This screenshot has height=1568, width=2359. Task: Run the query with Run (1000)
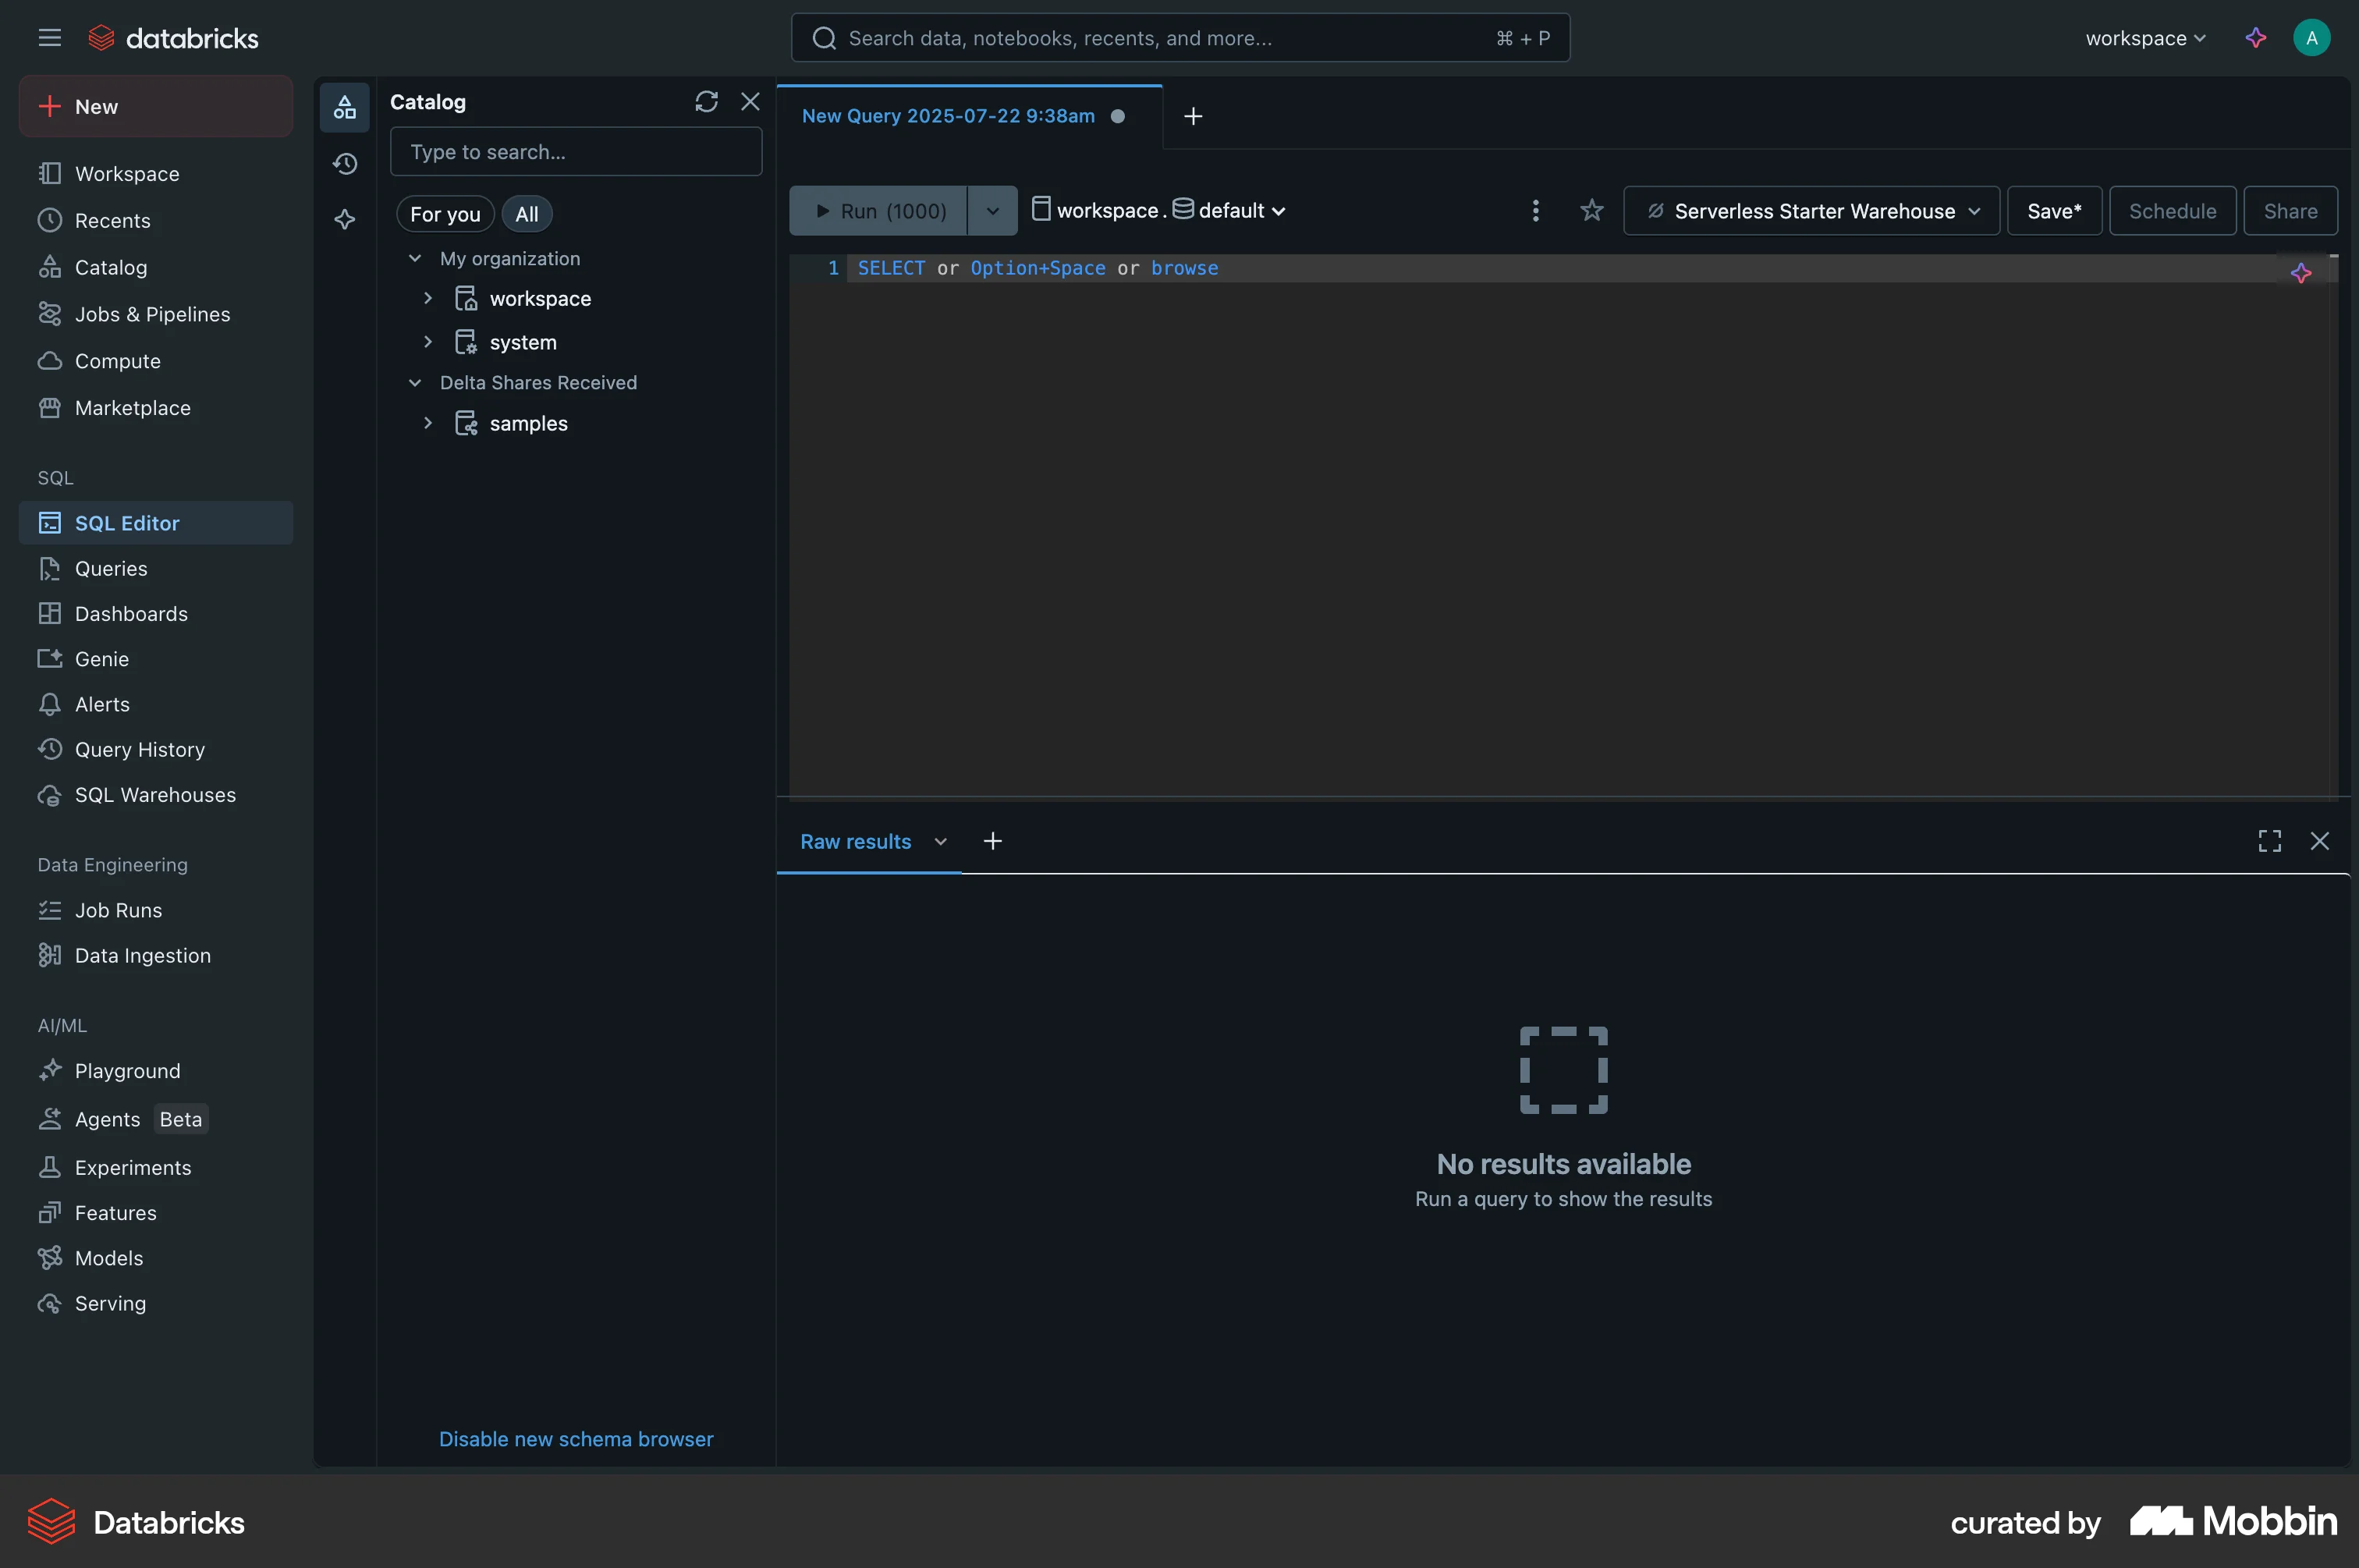(x=878, y=211)
